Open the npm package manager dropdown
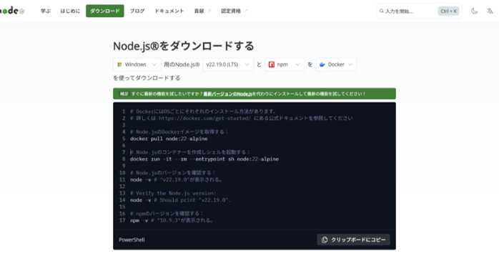Viewport: 499px width, 261px height. [285, 64]
